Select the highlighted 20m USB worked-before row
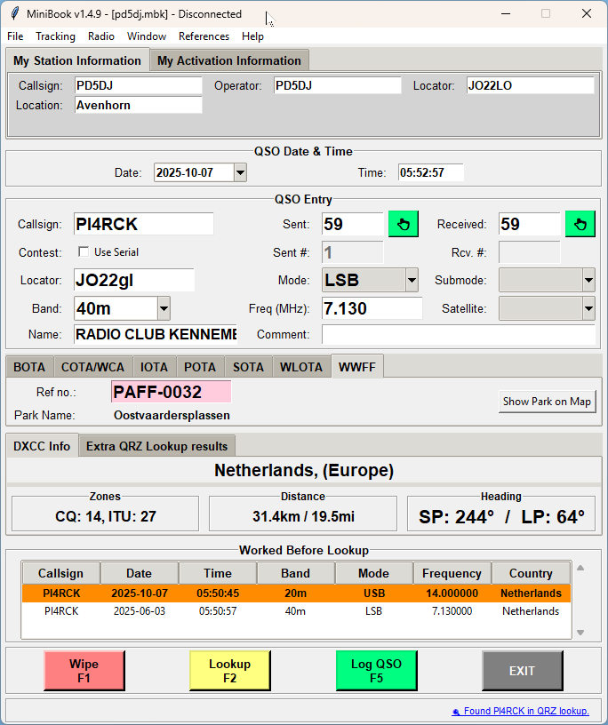This screenshot has width=608, height=725. click(x=296, y=593)
